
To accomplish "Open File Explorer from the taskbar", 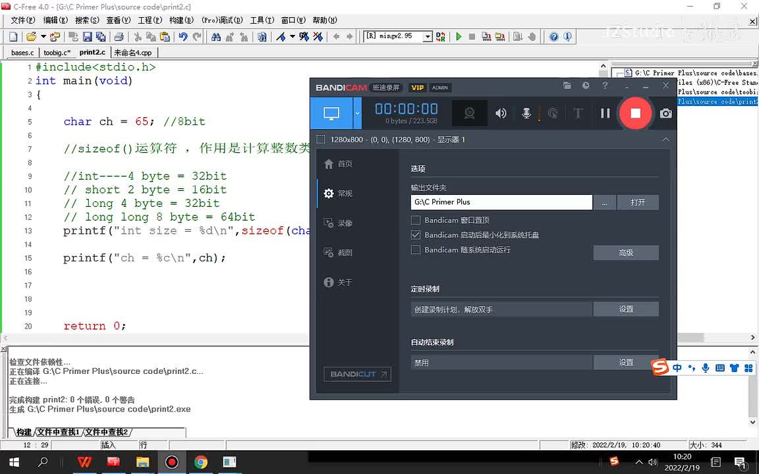I will point(142,462).
